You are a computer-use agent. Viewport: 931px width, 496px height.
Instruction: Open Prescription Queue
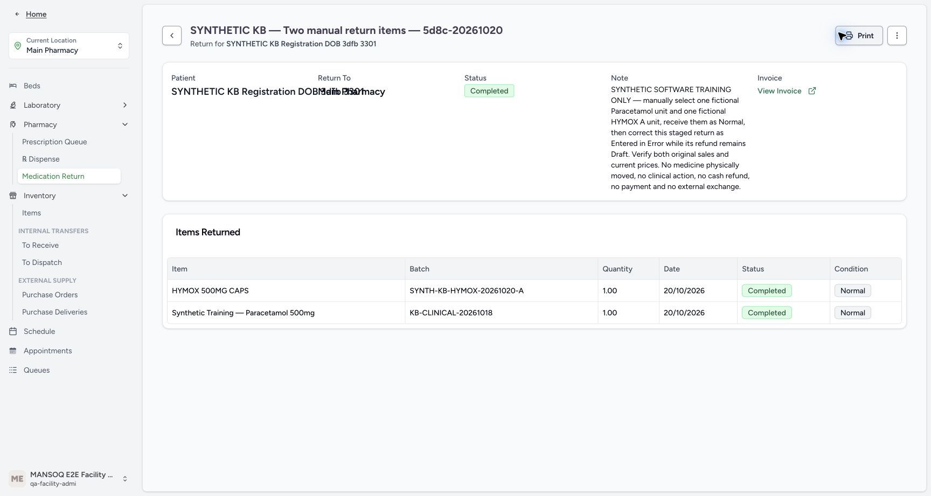(x=54, y=142)
